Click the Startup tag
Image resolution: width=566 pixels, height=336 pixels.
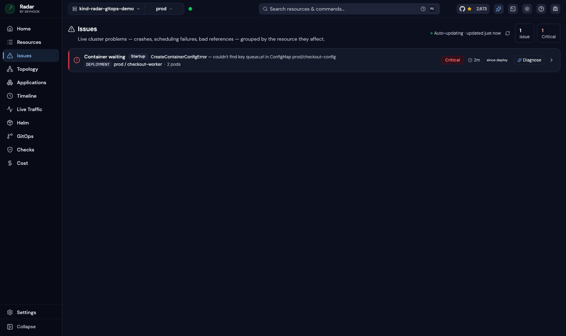pos(138,57)
